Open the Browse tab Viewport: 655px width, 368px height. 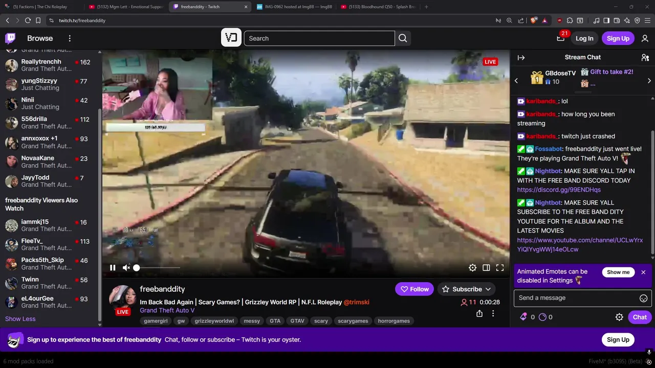[x=40, y=38]
